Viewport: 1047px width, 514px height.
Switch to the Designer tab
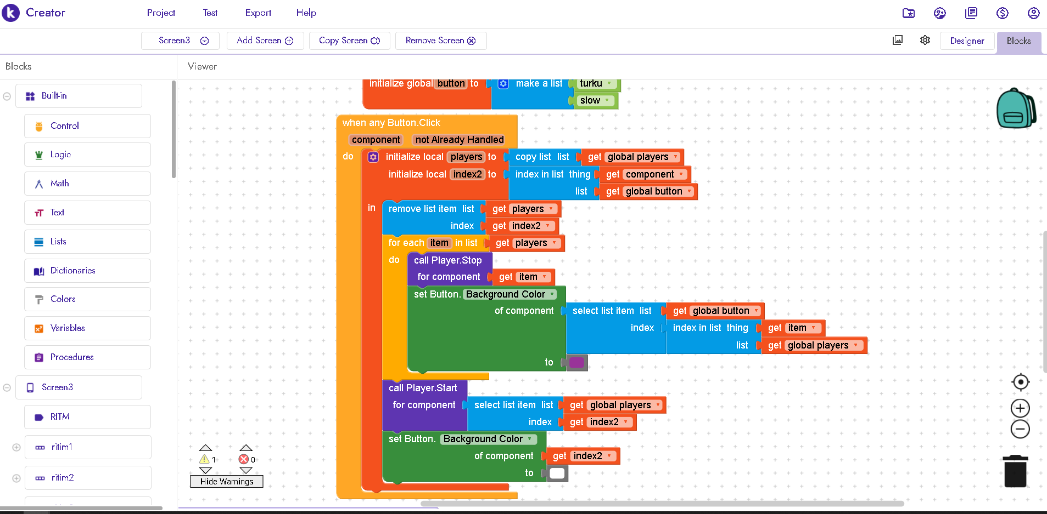967,41
